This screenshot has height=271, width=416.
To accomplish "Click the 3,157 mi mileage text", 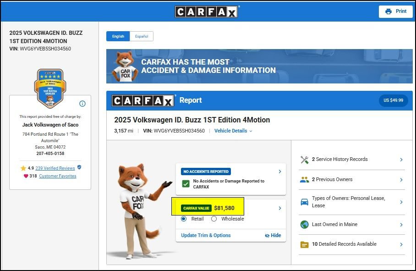I will 124,131.
